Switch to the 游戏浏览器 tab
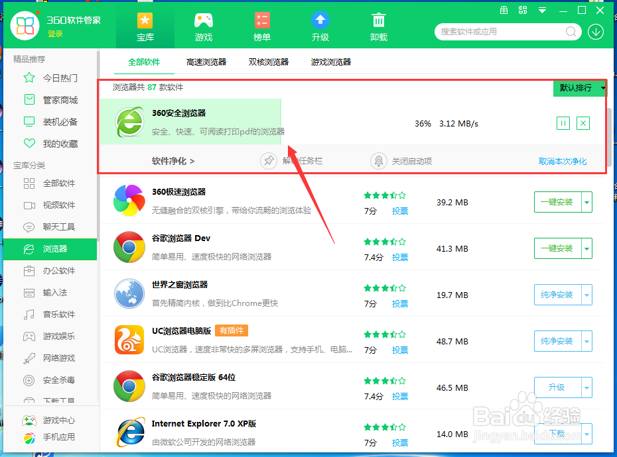Viewport: 617px width, 457px height. [331, 62]
